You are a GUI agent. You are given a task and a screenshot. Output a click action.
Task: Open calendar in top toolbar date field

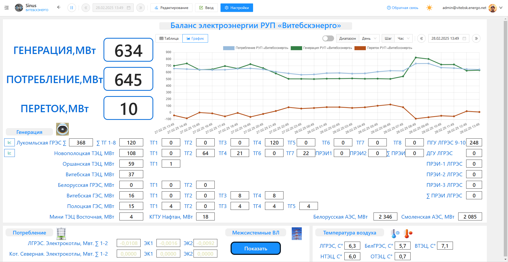coord(129,8)
